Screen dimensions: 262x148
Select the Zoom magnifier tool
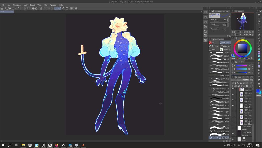(x=259, y=25)
